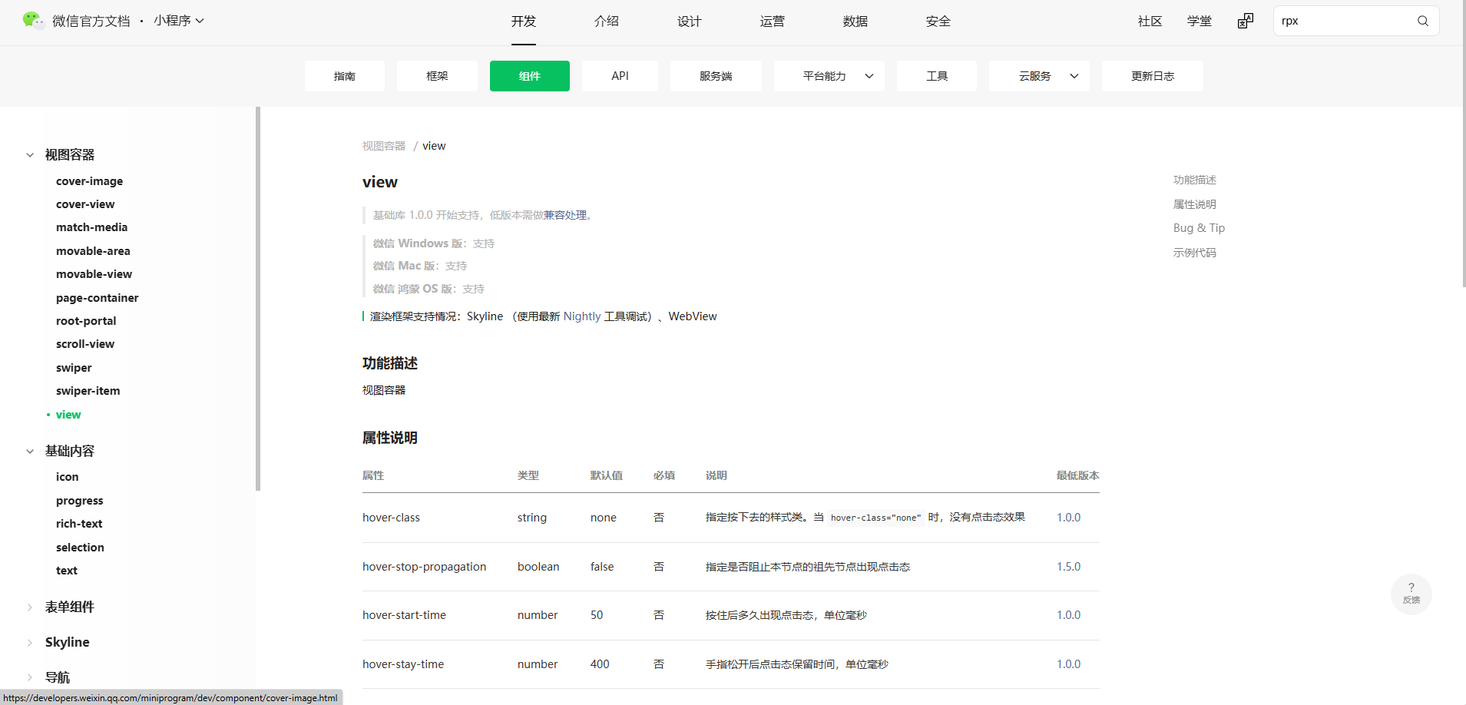Switch to the API tab

(x=620, y=76)
